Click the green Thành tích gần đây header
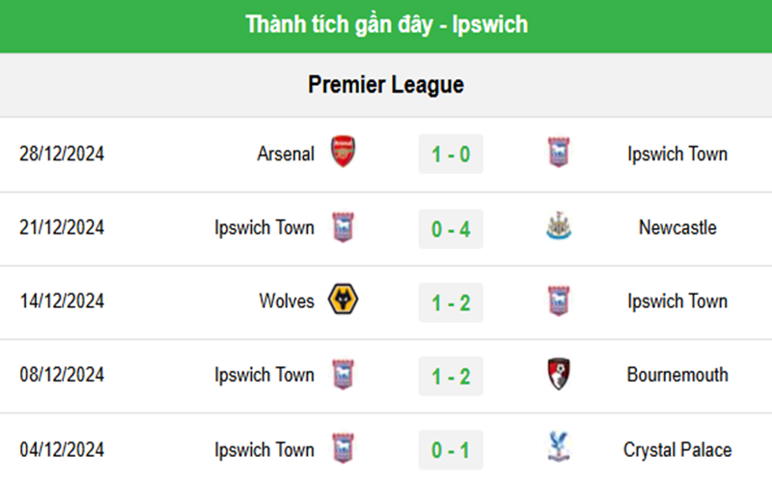The width and height of the screenshot is (772, 483). 386,24
